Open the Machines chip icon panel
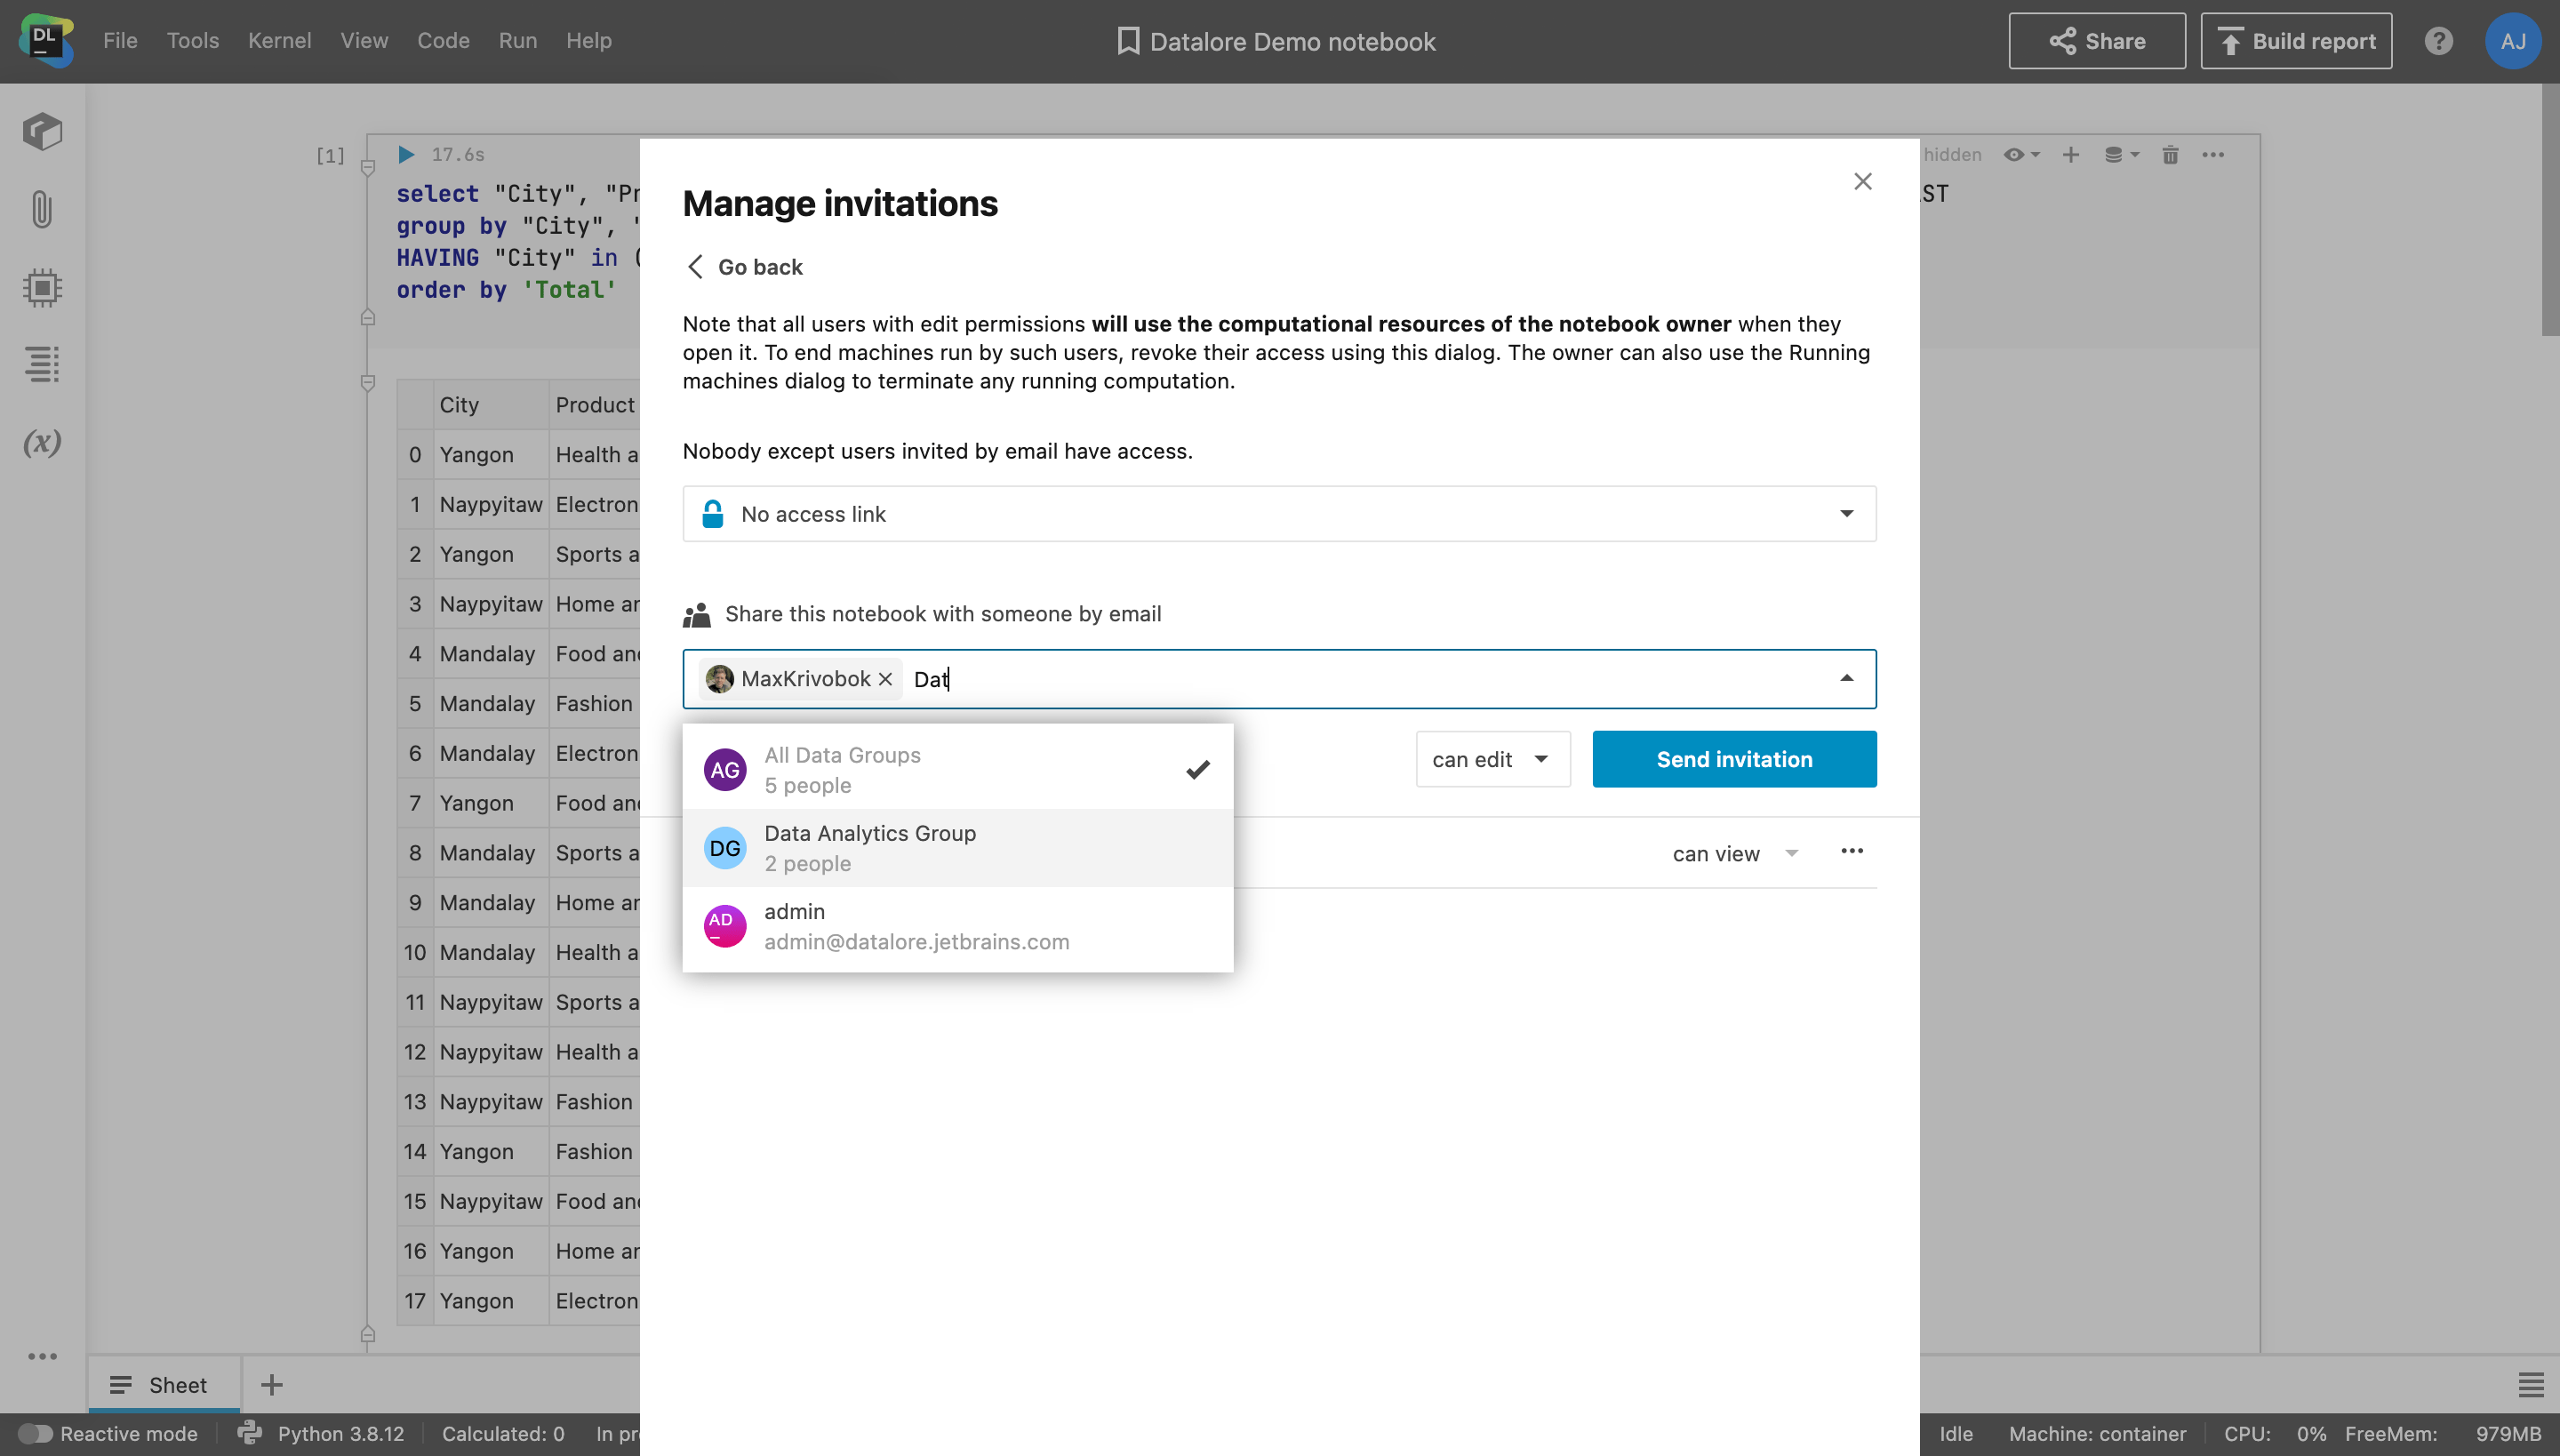 point(42,288)
